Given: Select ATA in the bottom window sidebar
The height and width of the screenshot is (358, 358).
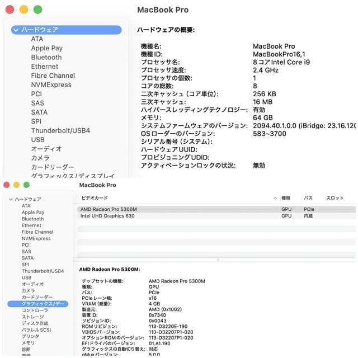Looking at the screenshot, I should click(26, 206).
